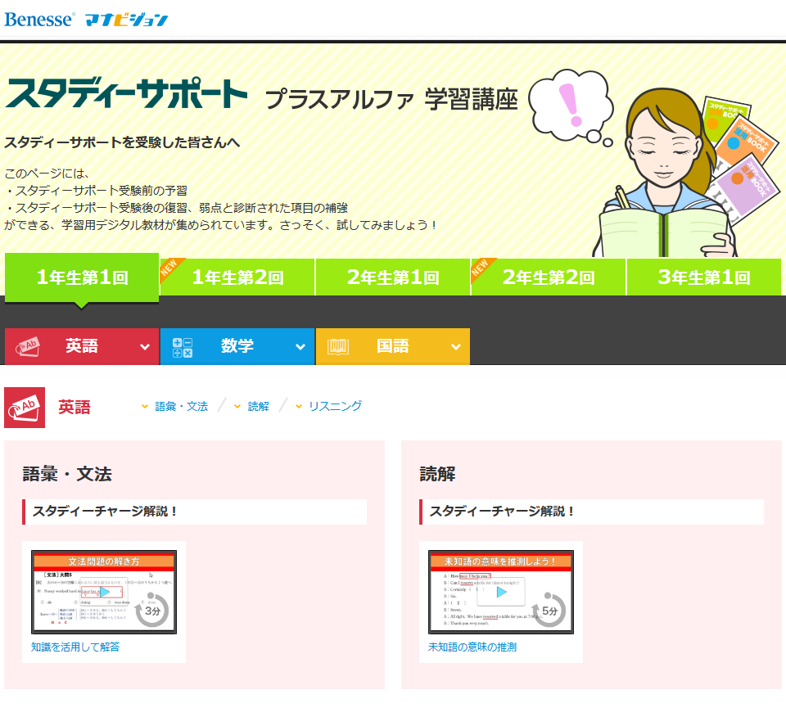Select the 1年生第1回 tab

[x=82, y=277]
